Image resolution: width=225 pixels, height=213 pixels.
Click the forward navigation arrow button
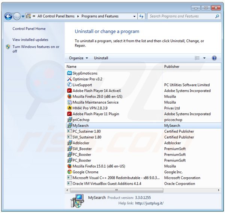click(17, 16)
